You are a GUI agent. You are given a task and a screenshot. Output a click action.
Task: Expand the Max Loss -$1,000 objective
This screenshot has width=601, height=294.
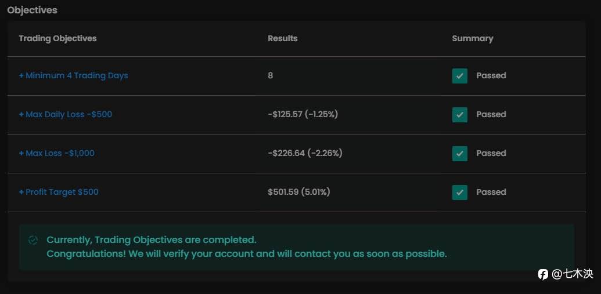click(57, 153)
